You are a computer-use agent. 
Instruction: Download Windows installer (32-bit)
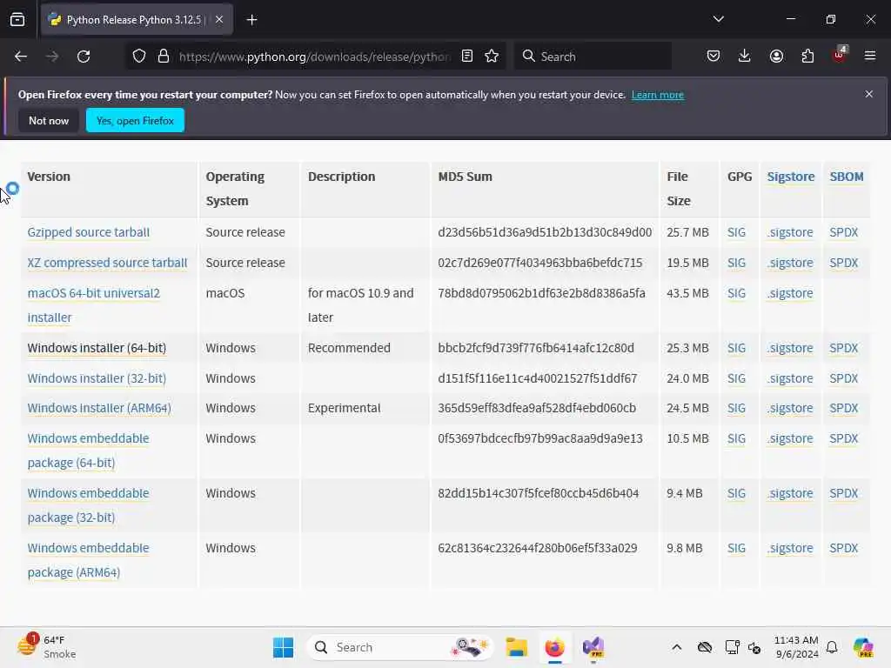[97, 378]
